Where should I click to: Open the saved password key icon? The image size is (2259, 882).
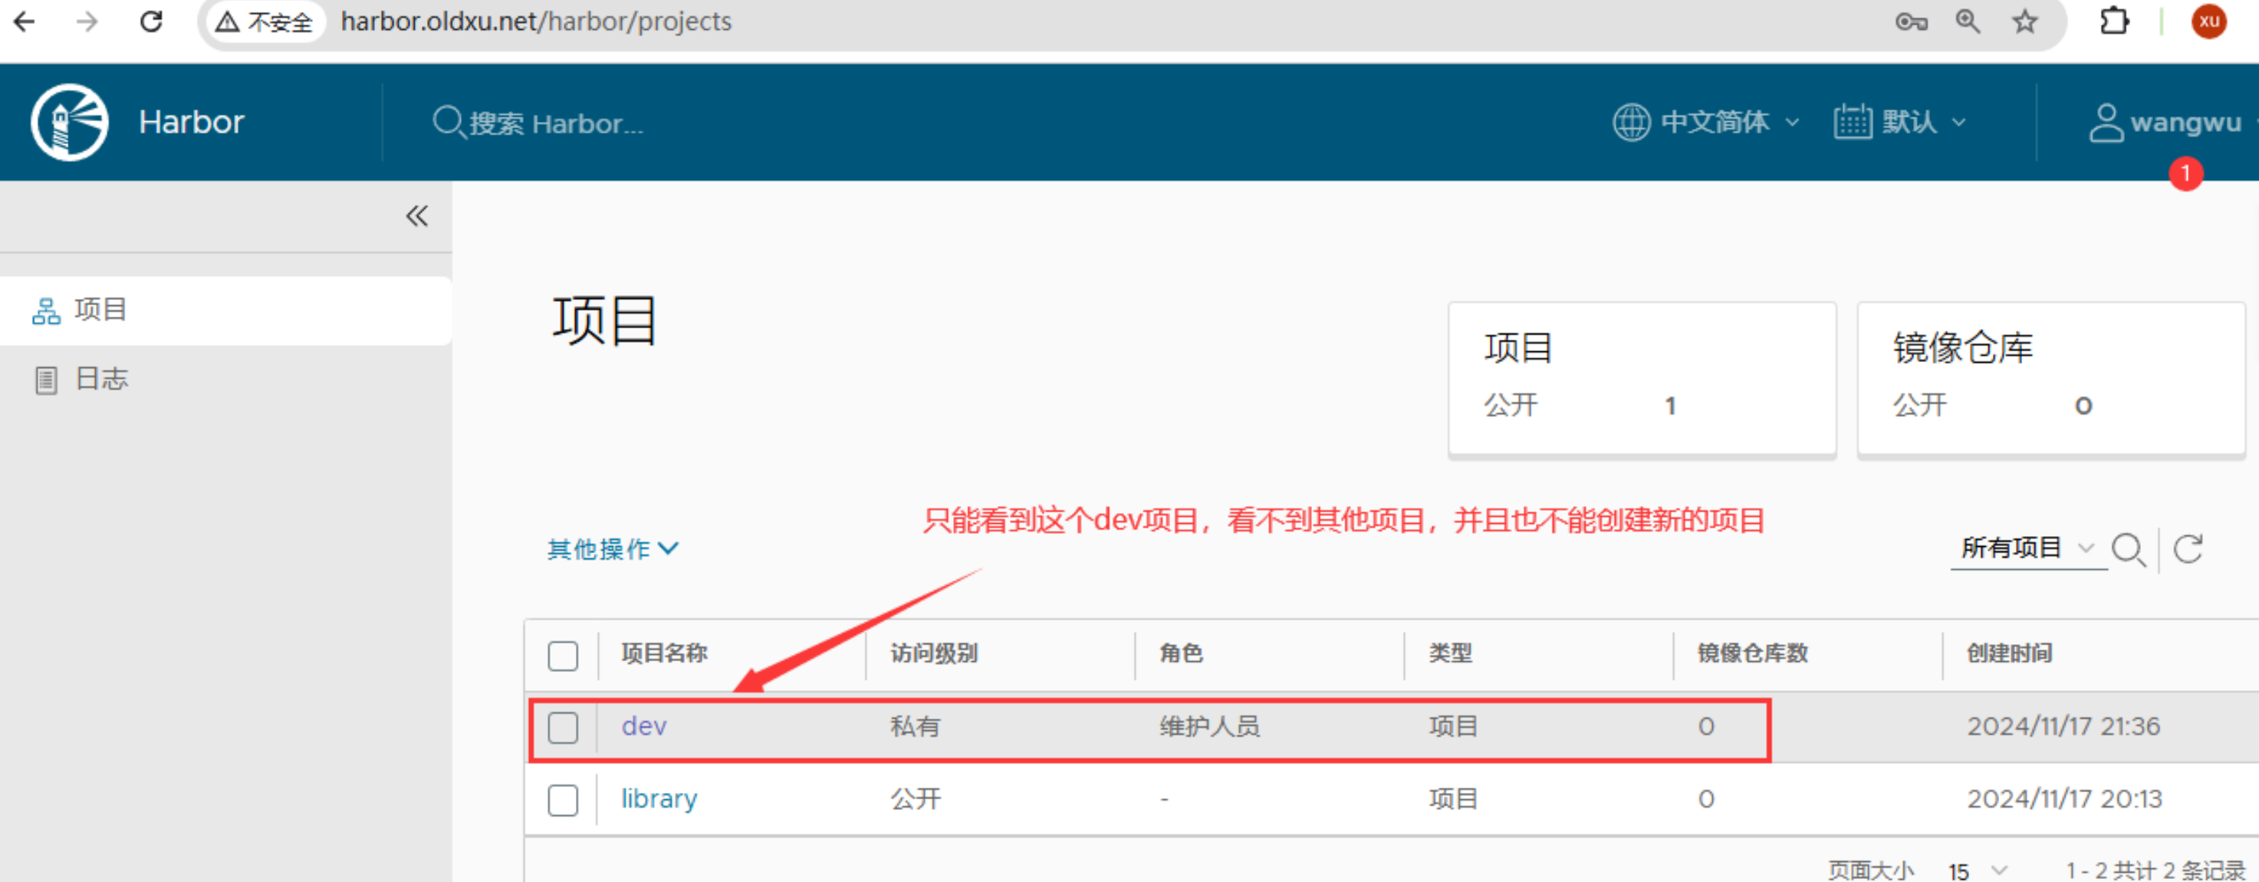pos(1911,21)
